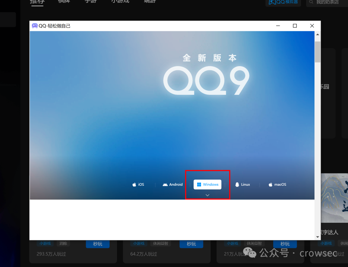
Task: Click 秒玩 on the 293.5万人玩过 game card
Action: pyautogui.click(x=98, y=244)
